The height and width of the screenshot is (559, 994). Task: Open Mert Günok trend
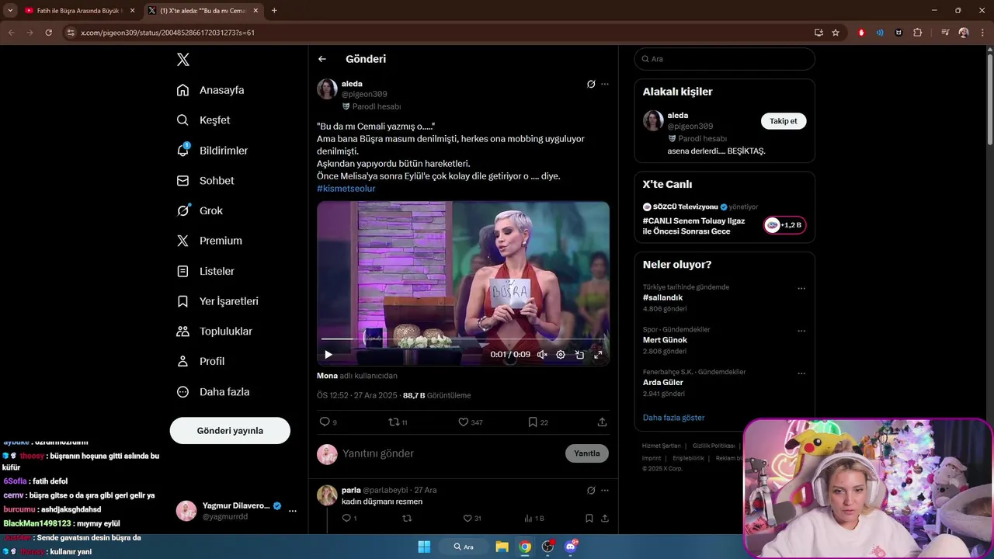(665, 340)
